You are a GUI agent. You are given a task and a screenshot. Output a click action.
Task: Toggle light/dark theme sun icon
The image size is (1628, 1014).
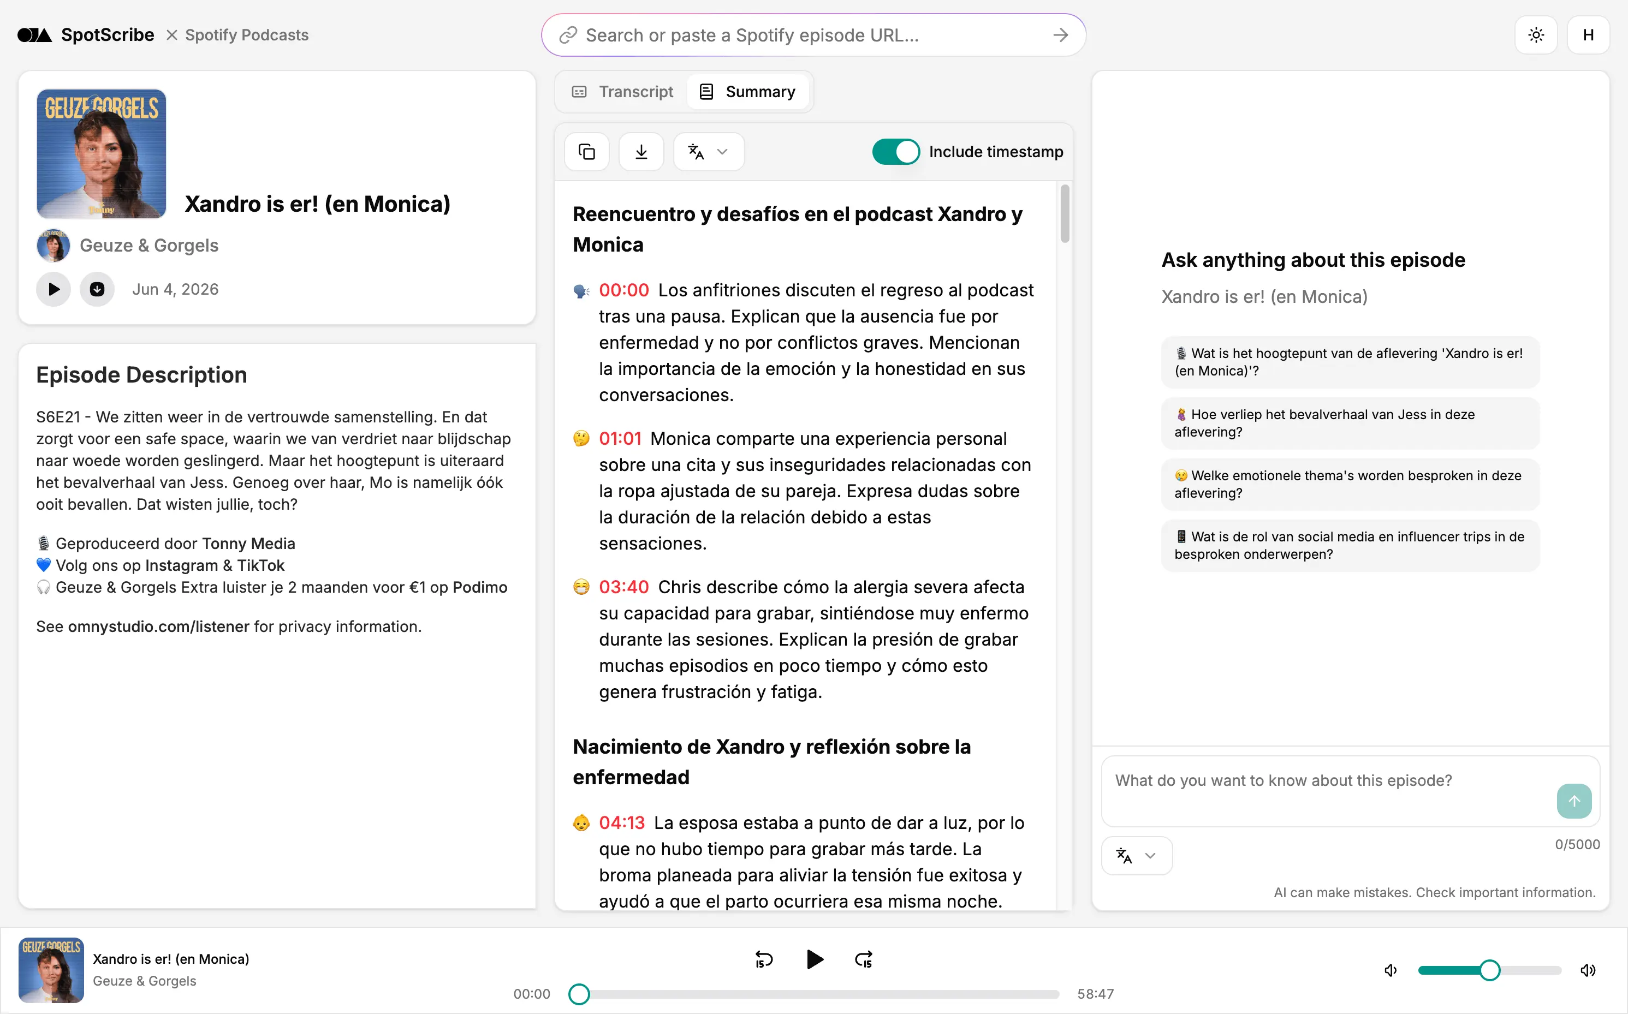[x=1535, y=35]
